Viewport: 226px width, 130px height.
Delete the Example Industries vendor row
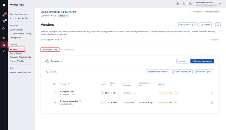[x=212, y=103]
